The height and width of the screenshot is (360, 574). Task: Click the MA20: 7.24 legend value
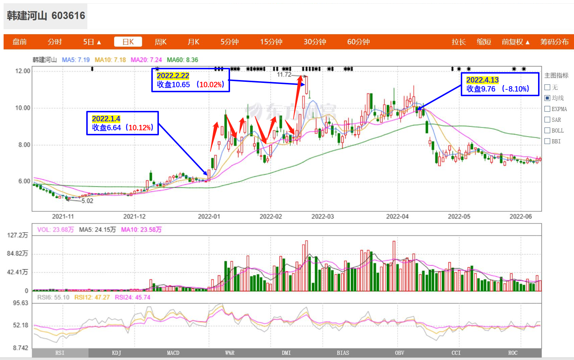tap(146, 60)
